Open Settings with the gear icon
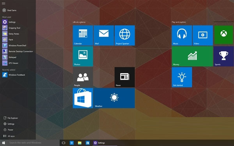Screen dimensions: 234x146 pyautogui.click(x=9, y=124)
